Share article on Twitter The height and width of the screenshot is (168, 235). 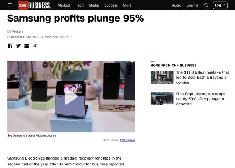tap(18, 46)
